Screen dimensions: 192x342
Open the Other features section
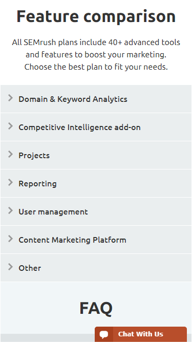[x=96, y=268]
